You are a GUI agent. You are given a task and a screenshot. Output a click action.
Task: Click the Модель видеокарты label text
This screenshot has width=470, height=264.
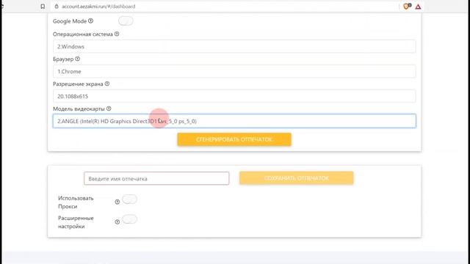79,109
